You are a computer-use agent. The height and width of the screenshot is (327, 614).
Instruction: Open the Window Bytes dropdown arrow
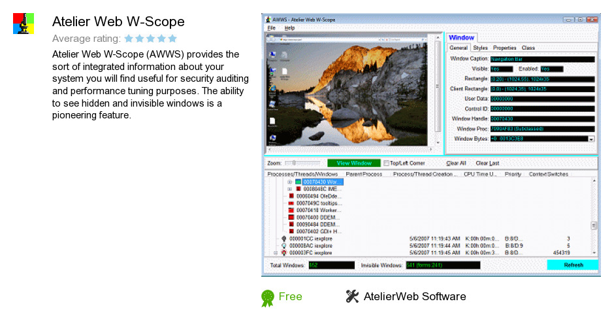tap(591, 139)
